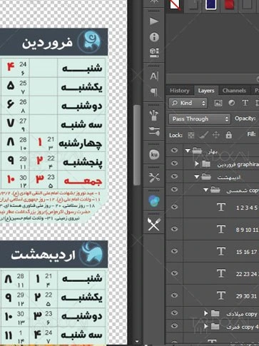This screenshot has width=259, height=346.
Task: Hide the '22 23 24' text layer
Action: pos(174,273)
